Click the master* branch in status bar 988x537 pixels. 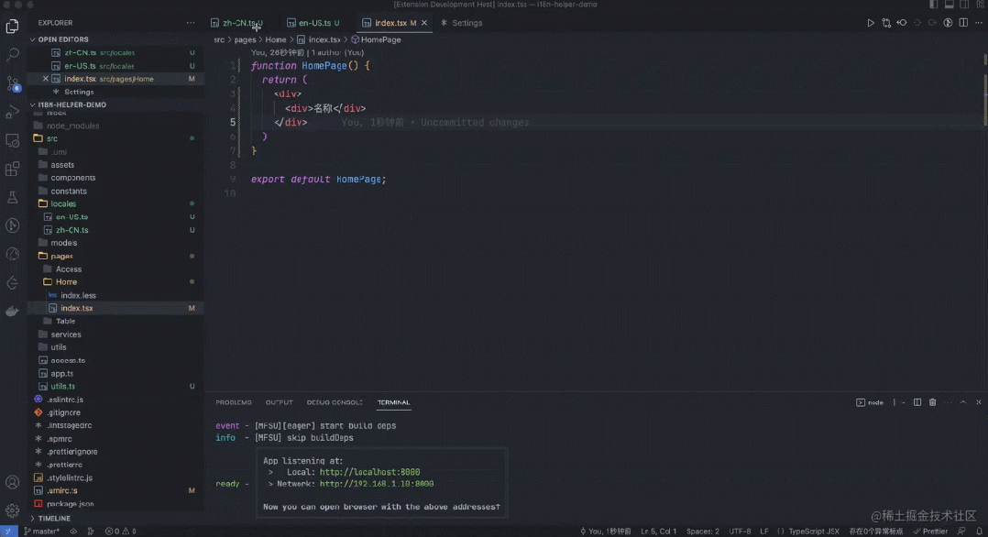[41, 532]
